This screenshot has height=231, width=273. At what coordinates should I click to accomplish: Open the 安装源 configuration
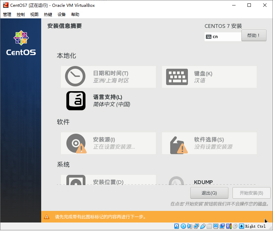(x=108, y=143)
